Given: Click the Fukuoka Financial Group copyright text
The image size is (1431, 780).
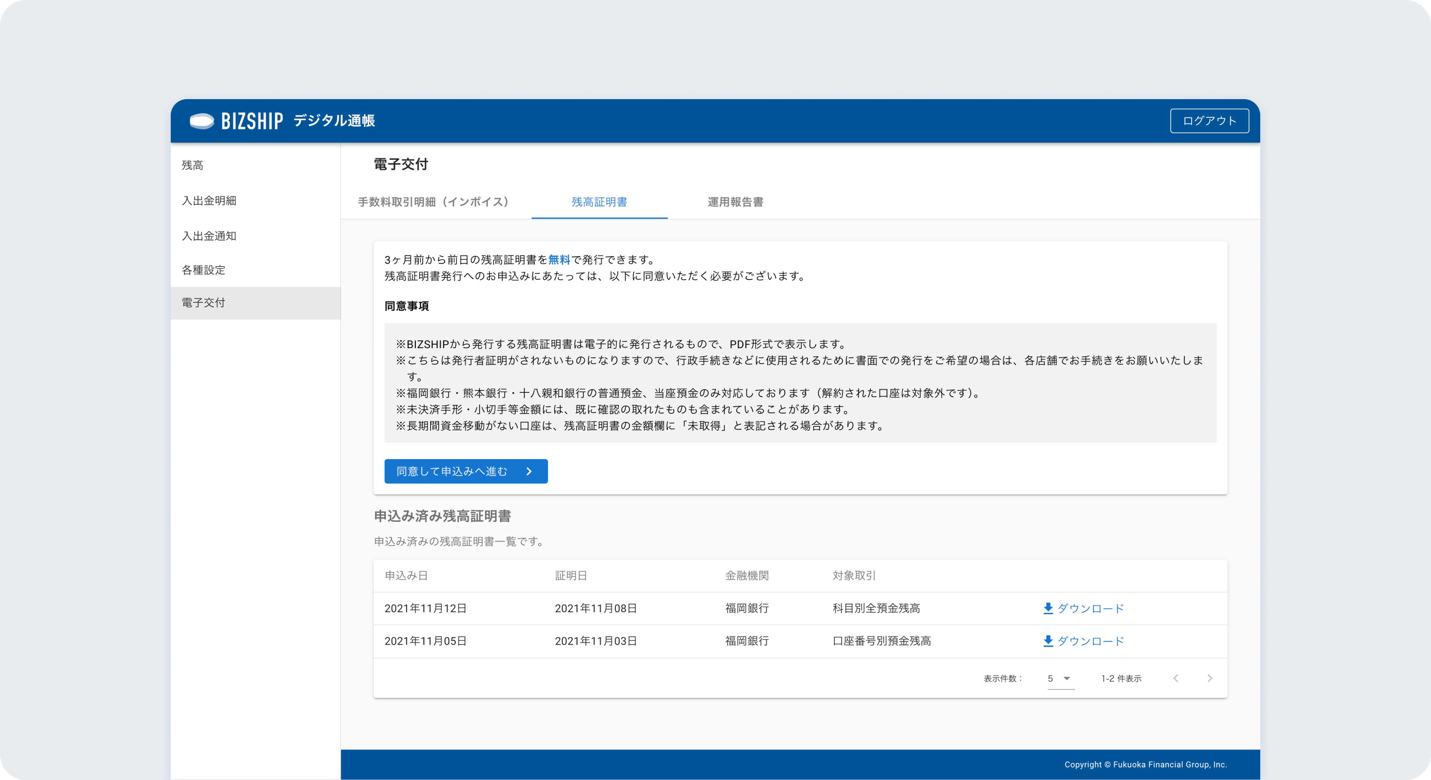Looking at the screenshot, I should point(1146,765).
